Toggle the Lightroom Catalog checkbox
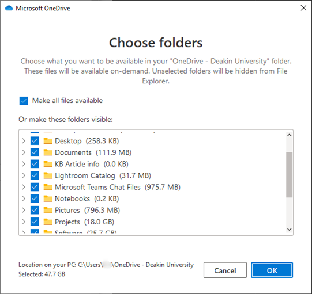Viewport: 312px width, 294px height. tap(35, 175)
